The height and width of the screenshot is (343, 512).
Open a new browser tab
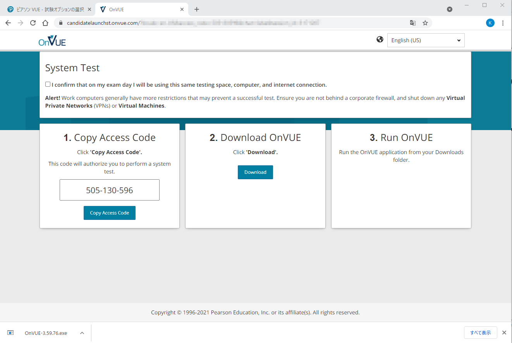[x=197, y=9]
